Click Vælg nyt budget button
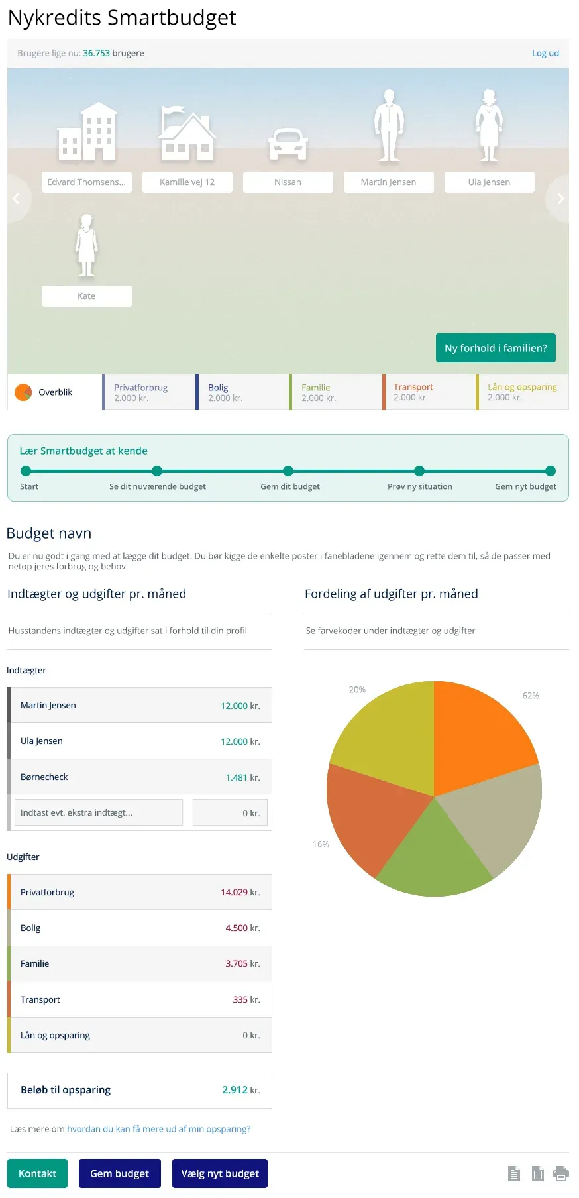579x1198 pixels. (x=220, y=1173)
